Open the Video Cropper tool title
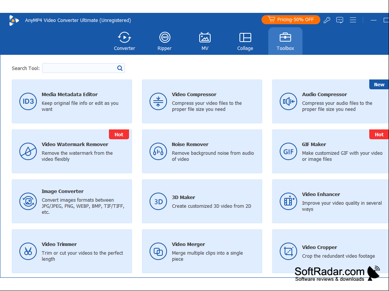The width and height of the screenshot is (389, 291). [x=319, y=247]
